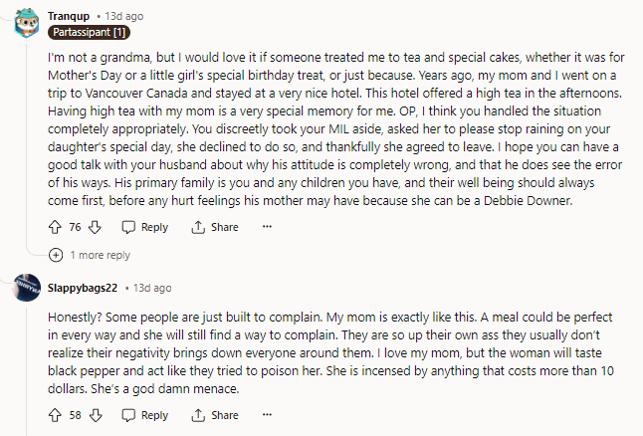Downvote Tranqup's comment
Image resolution: width=643 pixels, height=436 pixels.
[97, 227]
